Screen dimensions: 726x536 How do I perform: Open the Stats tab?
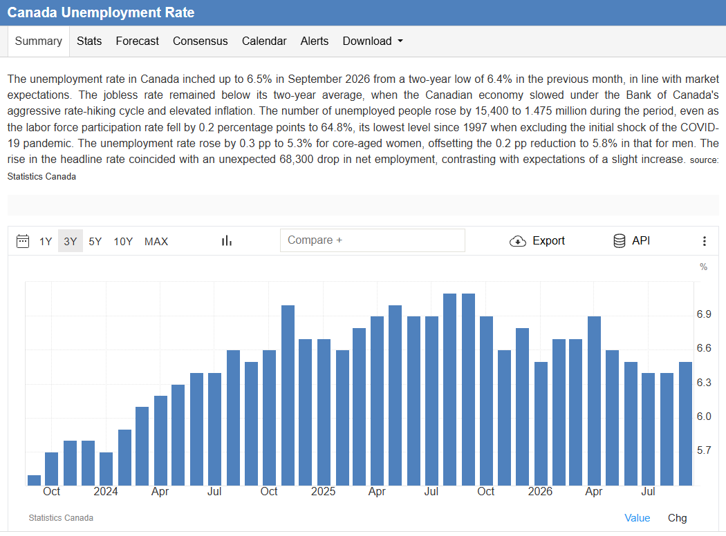tap(89, 41)
